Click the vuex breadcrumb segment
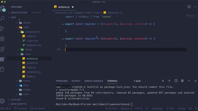Screen dimensions: 198x111 point(97,13)
